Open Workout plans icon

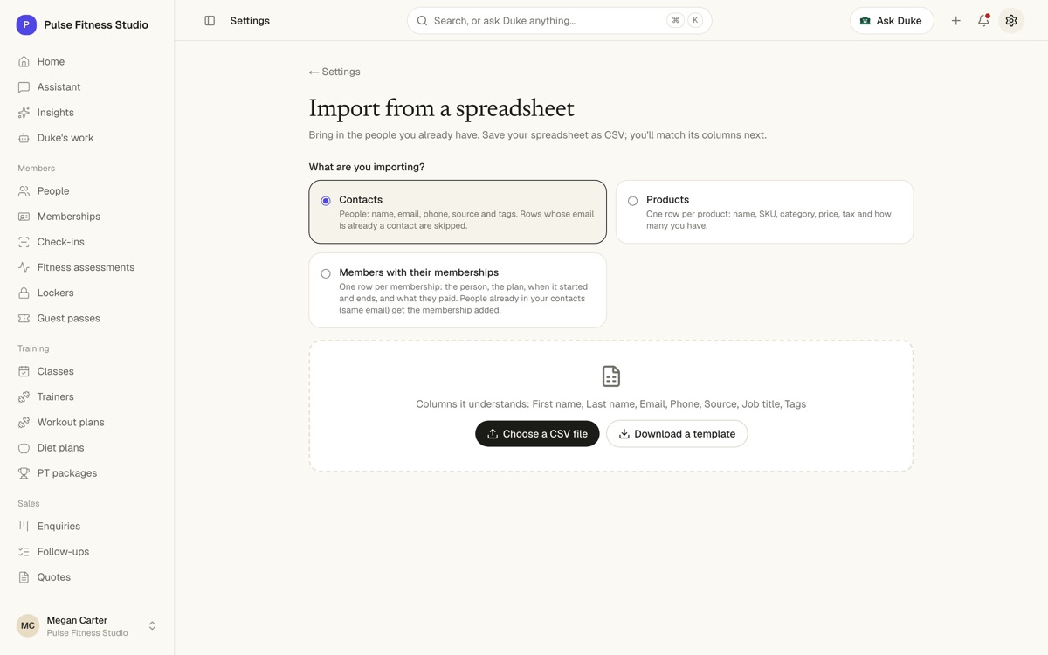pos(24,423)
